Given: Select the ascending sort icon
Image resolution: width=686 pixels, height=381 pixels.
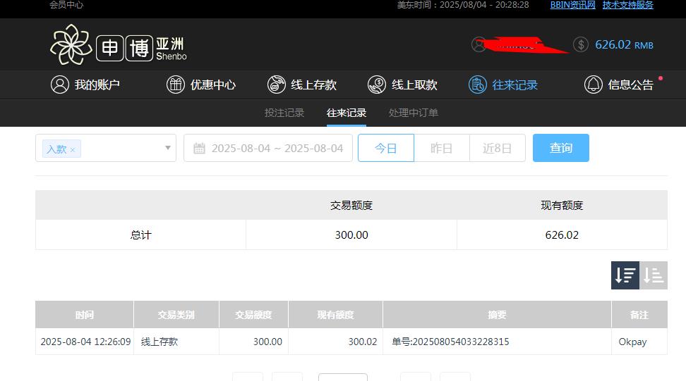Looking at the screenshot, I should coord(654,275).
